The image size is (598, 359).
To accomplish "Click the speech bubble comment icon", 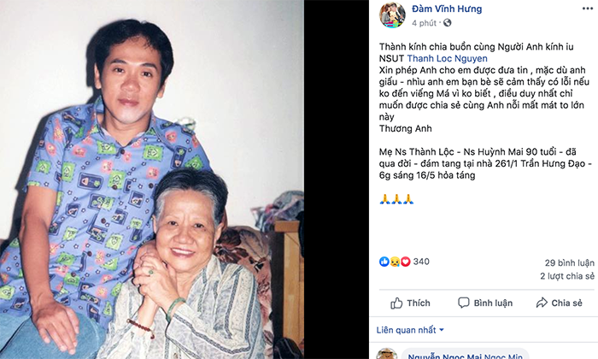I will pyautogui.click(x=463, y=303).
